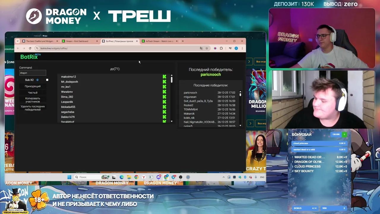Click winner entry Rocksi2
This screenshot has height=214, width=380.
(189, 105)
